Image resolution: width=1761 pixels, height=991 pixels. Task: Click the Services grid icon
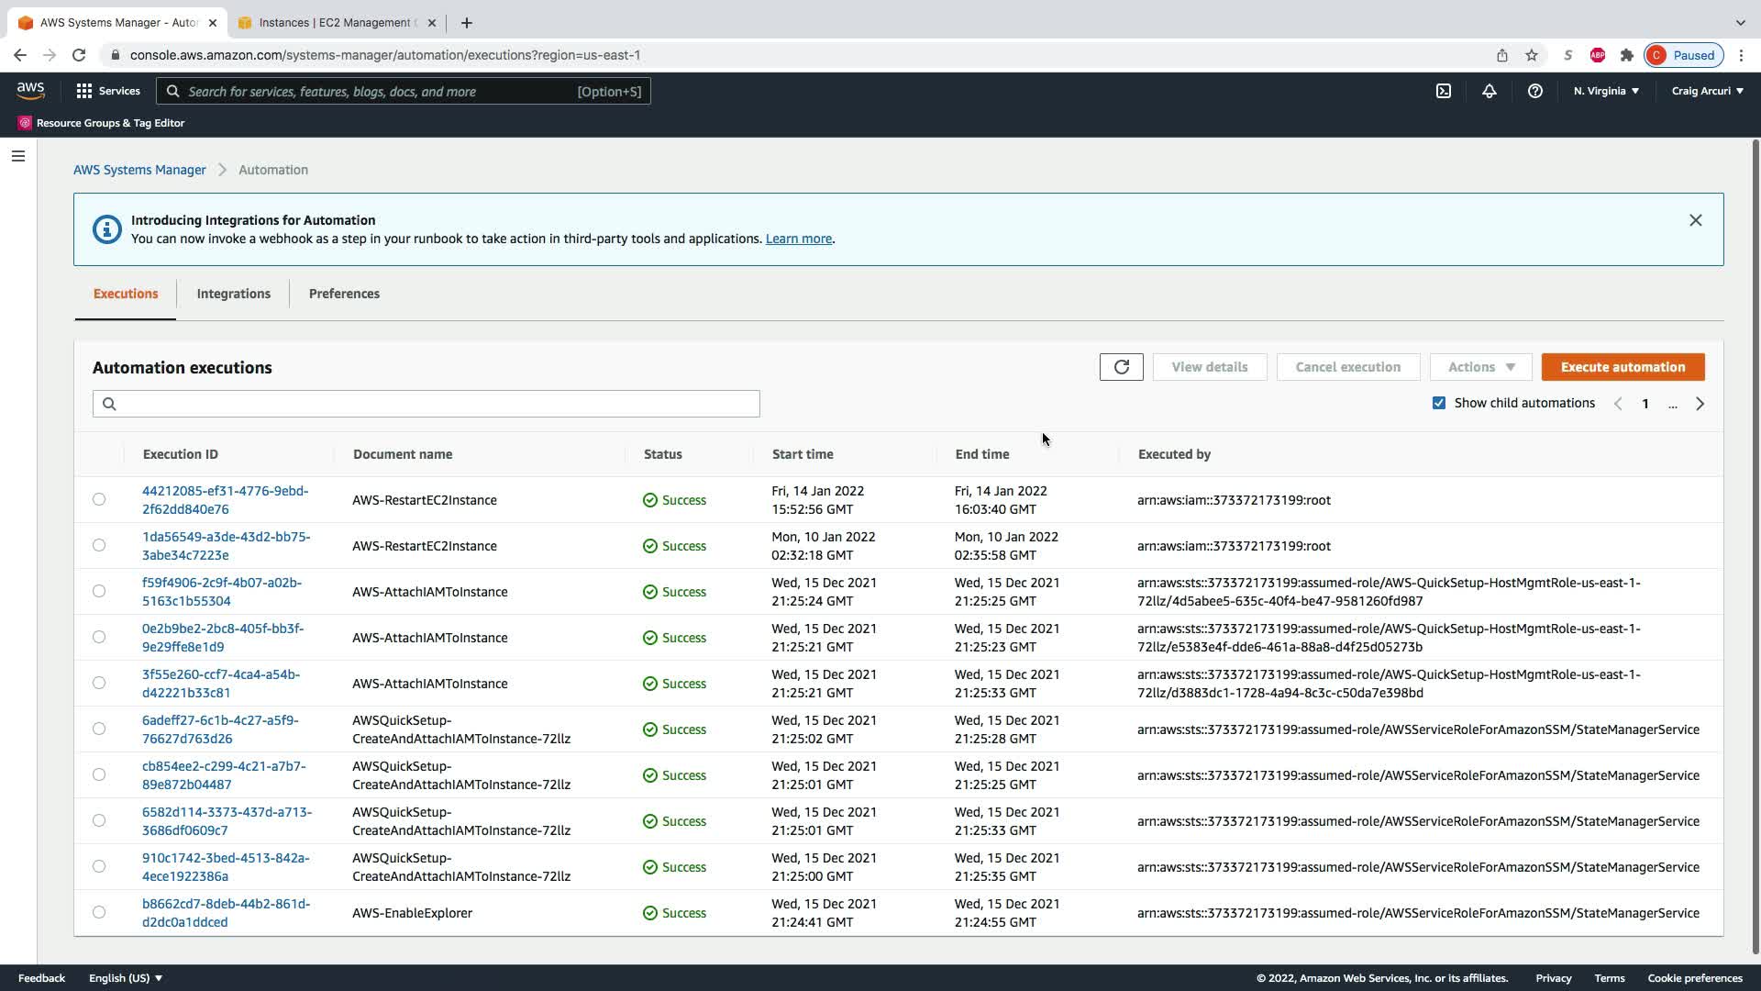tap(84, 91)
